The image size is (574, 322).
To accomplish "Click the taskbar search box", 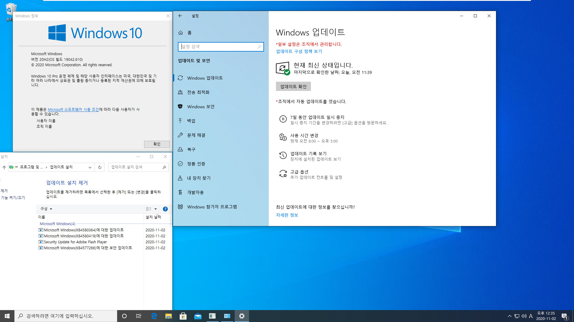I will point(66,316).
